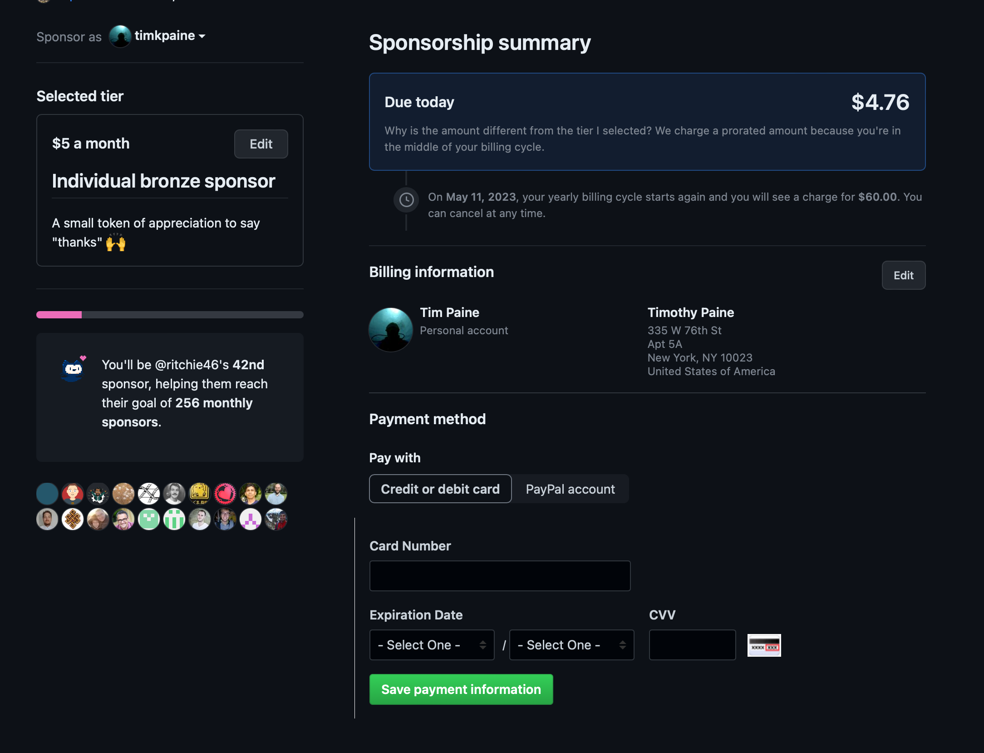984x753 pixels.
Task: Select Credit or debit card payment option
Action: tap(440, 489)
